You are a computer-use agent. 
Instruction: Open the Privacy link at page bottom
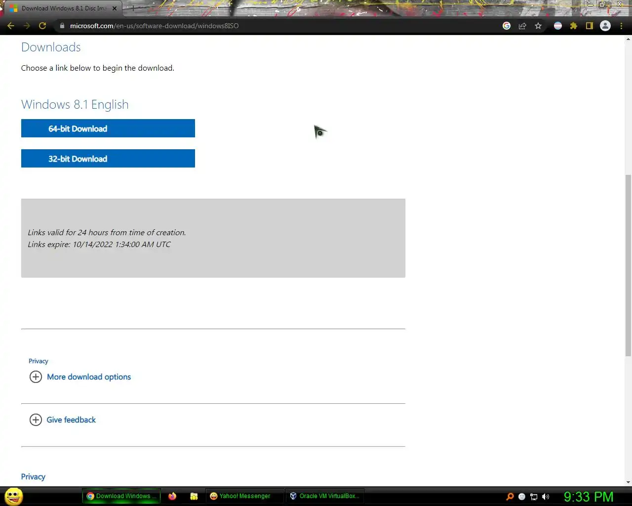point(33,477)
